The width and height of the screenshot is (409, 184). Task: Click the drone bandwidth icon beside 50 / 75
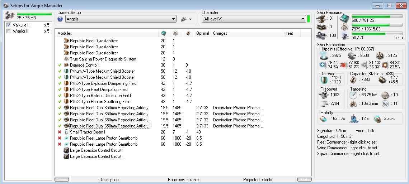345,36
